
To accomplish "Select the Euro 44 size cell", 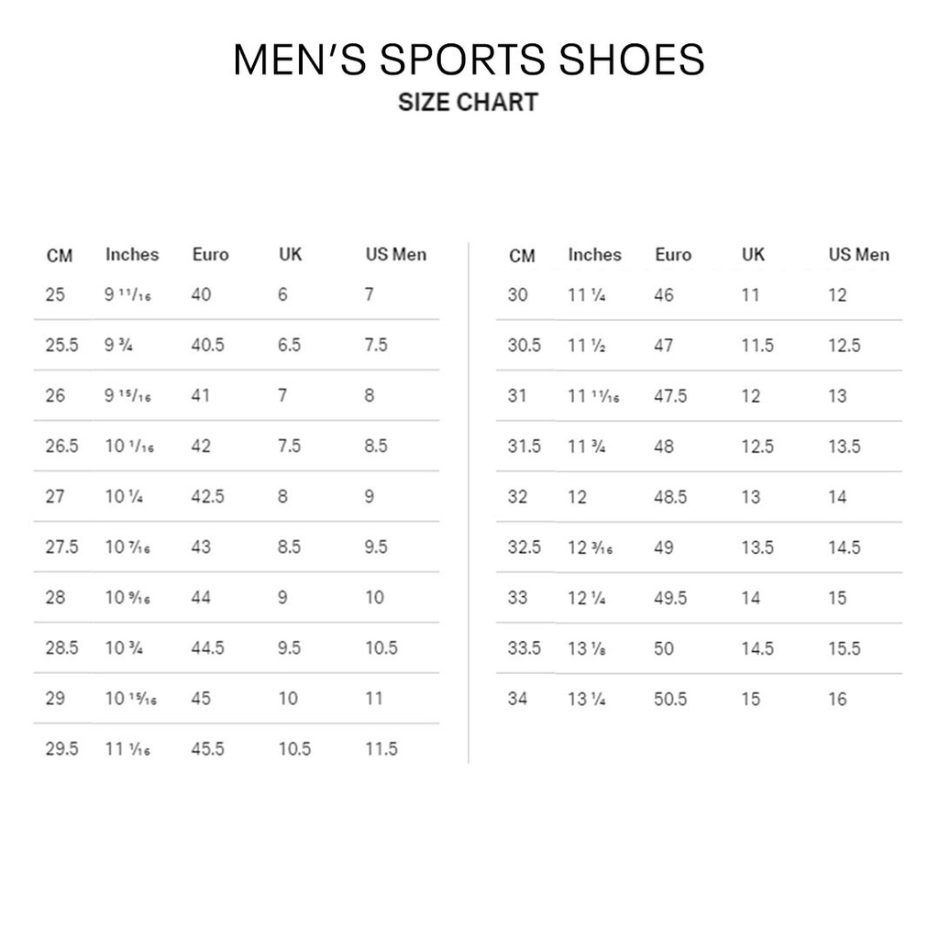I will pos(201,597).
